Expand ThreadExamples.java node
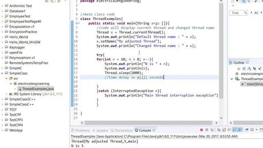263x148 pixels. 15,89
